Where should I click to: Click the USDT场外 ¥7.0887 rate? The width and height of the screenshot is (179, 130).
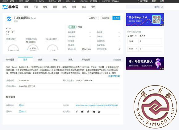(88, 1)
